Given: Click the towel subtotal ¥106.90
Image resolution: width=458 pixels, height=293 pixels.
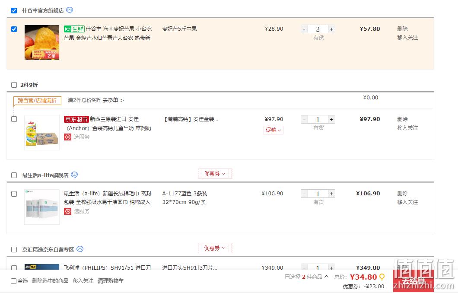Looking at the screenshot, I should click(x=368, y=193).
